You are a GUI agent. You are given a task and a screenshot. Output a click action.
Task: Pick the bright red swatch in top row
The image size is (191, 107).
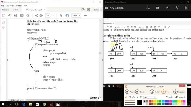click(150, 101)
